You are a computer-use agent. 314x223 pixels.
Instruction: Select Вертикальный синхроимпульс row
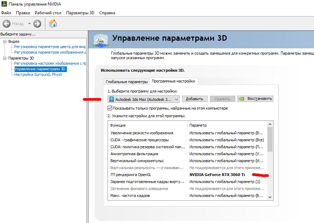coord(187,161)
